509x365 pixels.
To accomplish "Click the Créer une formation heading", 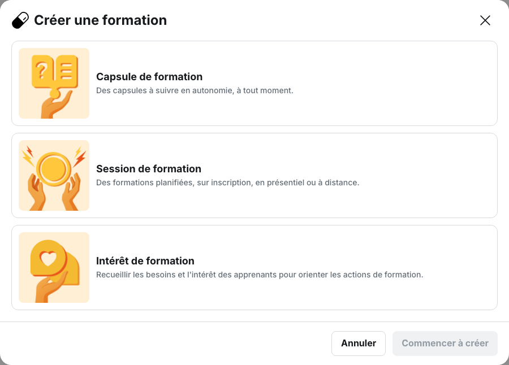I will pos(101,20).
